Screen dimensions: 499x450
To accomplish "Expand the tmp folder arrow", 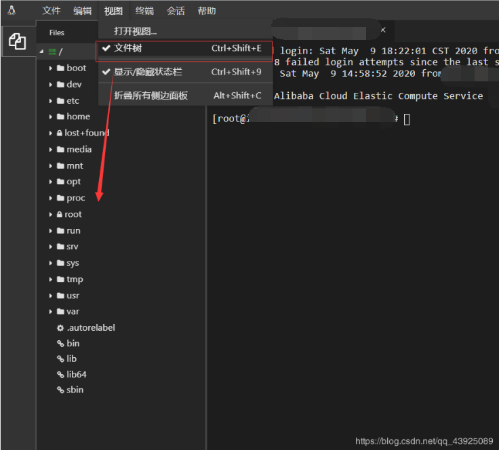I will [x=51, y=279].
